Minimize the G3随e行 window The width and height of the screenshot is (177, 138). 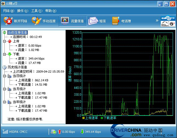point(160,4)
